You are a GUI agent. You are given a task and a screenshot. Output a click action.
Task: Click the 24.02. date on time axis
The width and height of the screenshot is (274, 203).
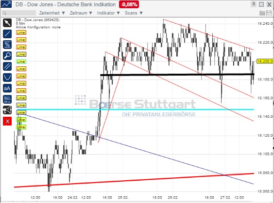click(73, 198)
